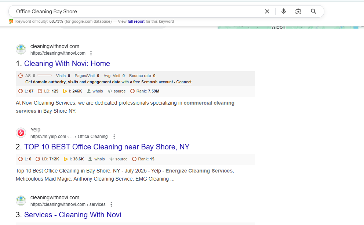
Task: Click source code icon under Yelp result
Action: (x=110, y=159)
